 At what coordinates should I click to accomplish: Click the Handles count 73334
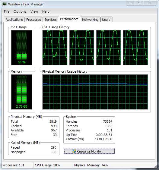(x=108, y=121)
